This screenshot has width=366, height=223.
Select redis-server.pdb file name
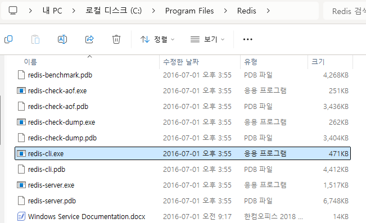pos(52,201)
